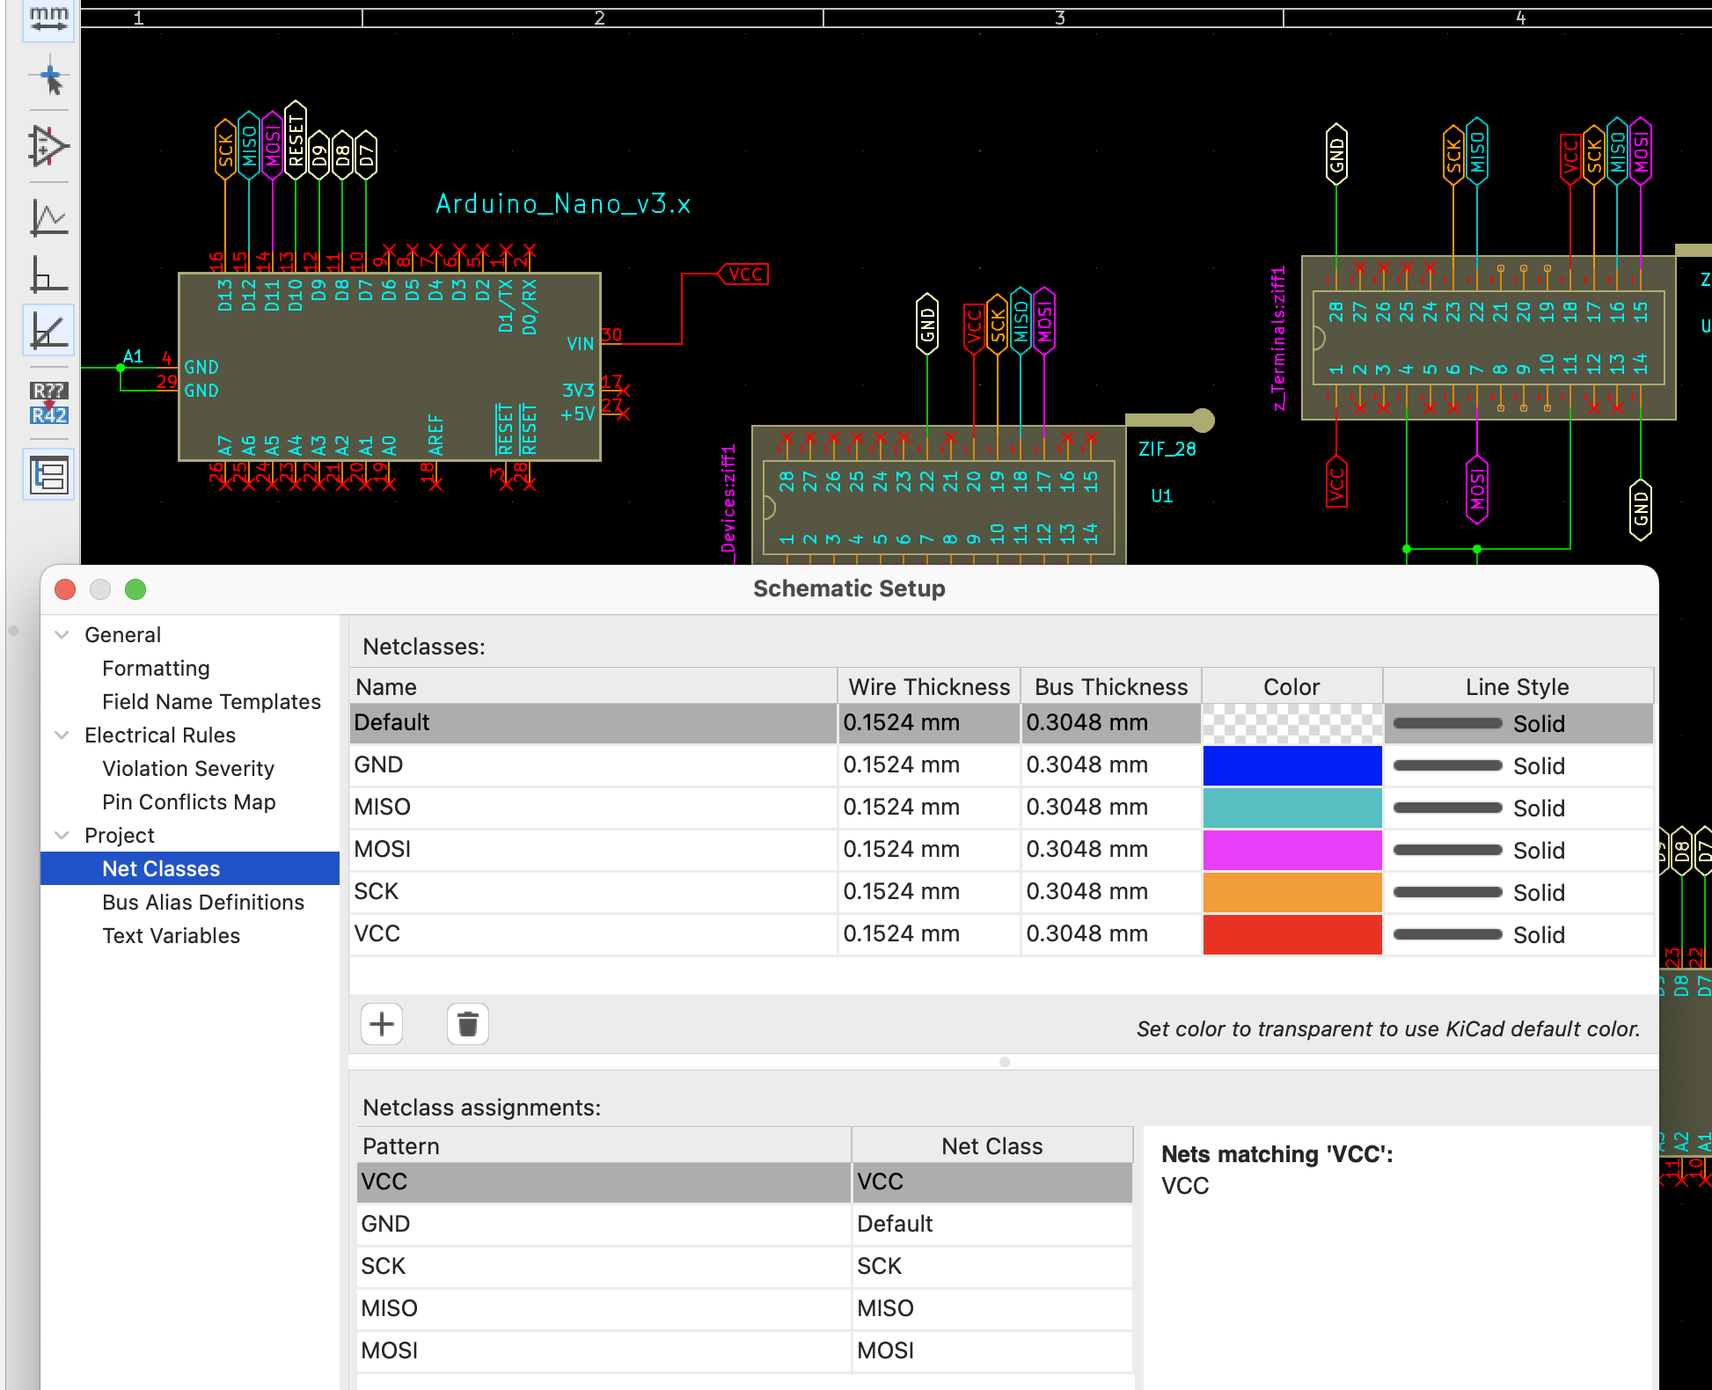Viewport: 1712px width, 1390px height.
Task: Toggle hidden pins display icon
Action: 48,146
